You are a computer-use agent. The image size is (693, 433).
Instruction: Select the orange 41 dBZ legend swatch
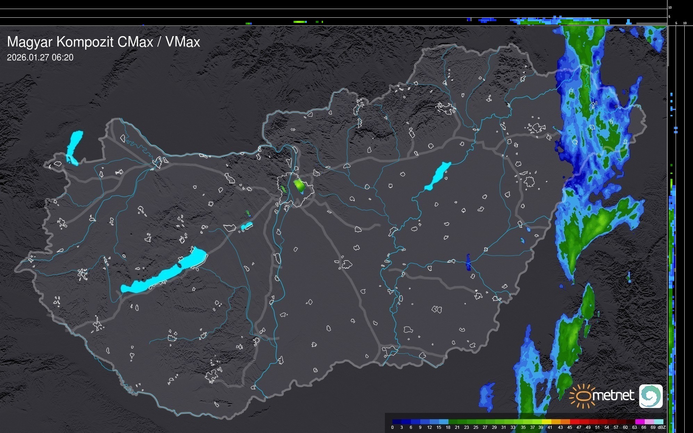(555, 422)
